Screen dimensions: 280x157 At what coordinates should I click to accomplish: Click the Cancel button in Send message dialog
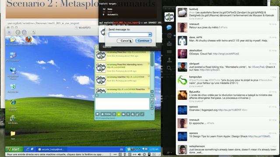click(125, 41)
